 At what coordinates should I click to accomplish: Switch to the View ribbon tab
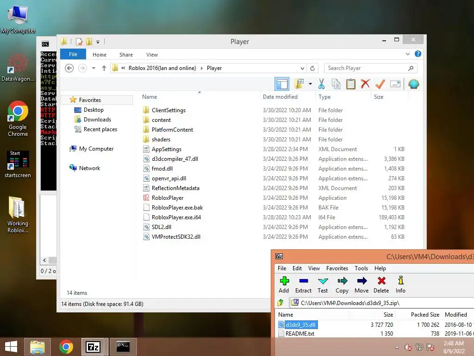click(152, 55)
